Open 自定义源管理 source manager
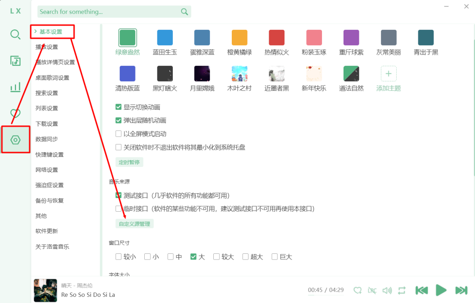The width and height of the screenshot is (475, 303). (135, 224)
